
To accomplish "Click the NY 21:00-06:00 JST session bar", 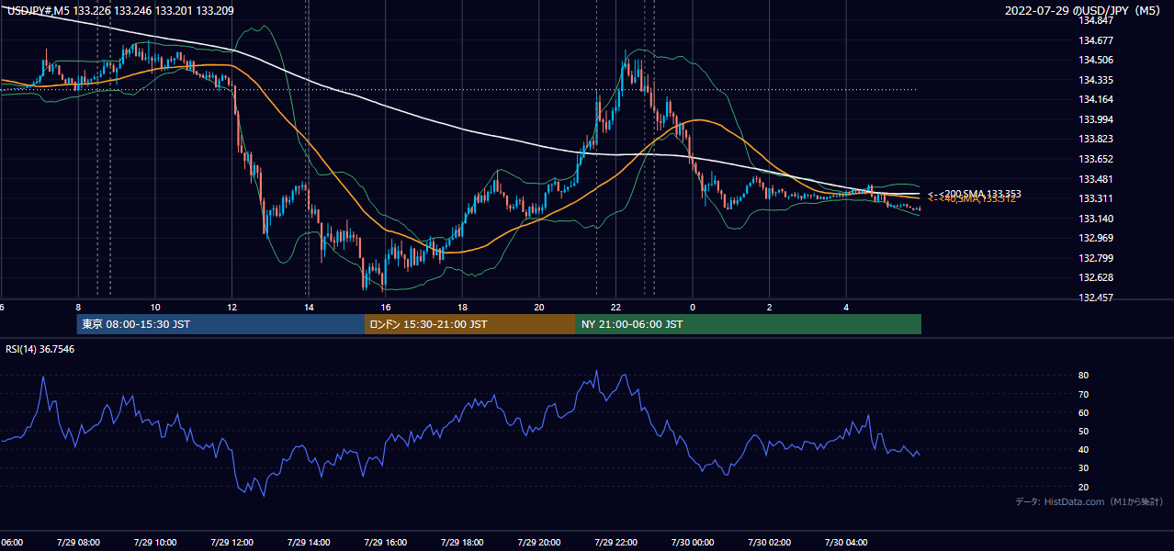I will 749,324.
